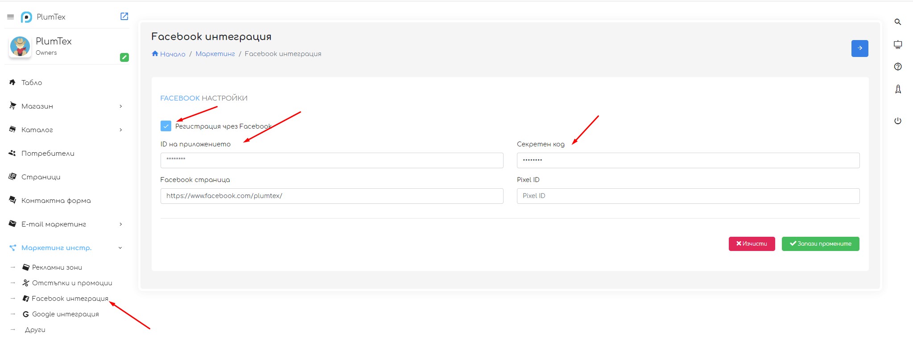Image resolution: width=913 pixels, height=340 pixels.
Task: Click the Google G icon
Action: [x=26, y=314]
